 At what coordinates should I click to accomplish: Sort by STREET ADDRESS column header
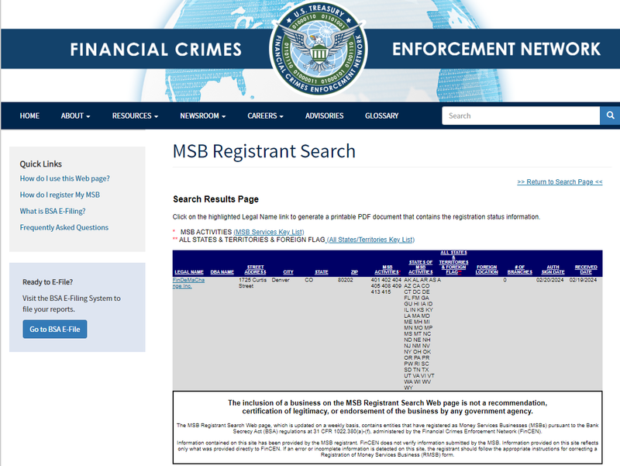[x=256, y=270]
